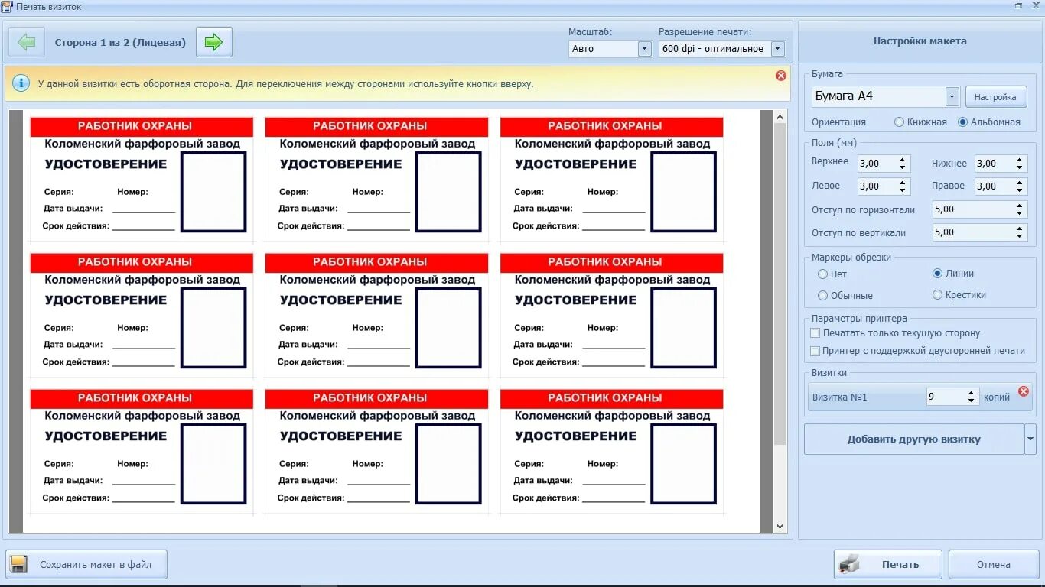Decrease Нижнее margin value
Viewport: 1045px width, 587px height.
(1020, 167)
